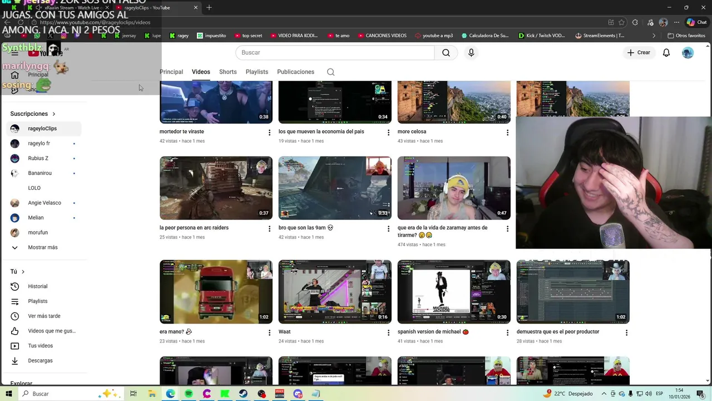Image resolution: width=712 pixels, height=401 pixels.
Task: Show hidden system tray icons
Action: [x=605, y=394]
